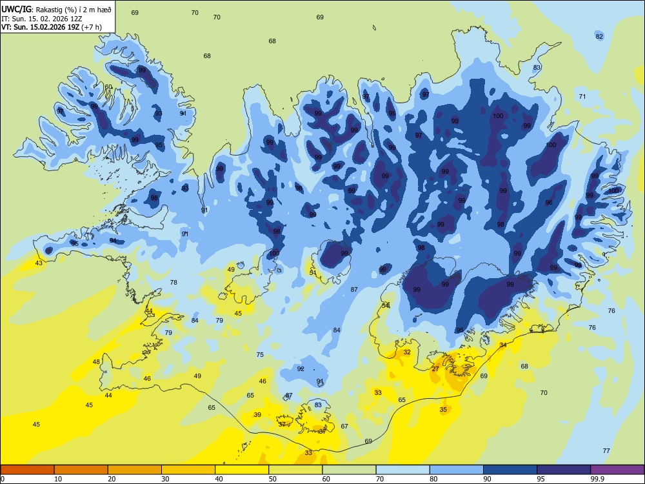Image resolution: width=645 pixels, height=484 pixels.
Task: Click the map value '27' in the orange southeast area
Action: pos(435,369)
